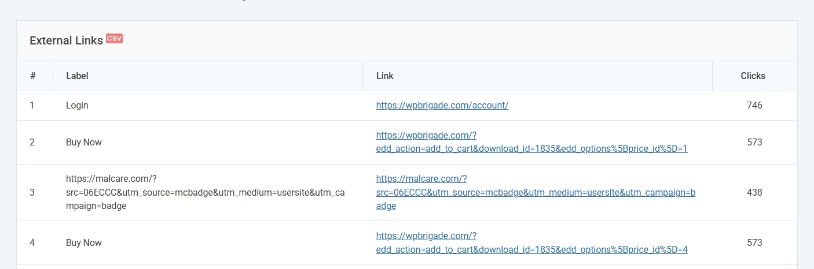
Task: Click the External Links section heading
Action: click(66, 40)
